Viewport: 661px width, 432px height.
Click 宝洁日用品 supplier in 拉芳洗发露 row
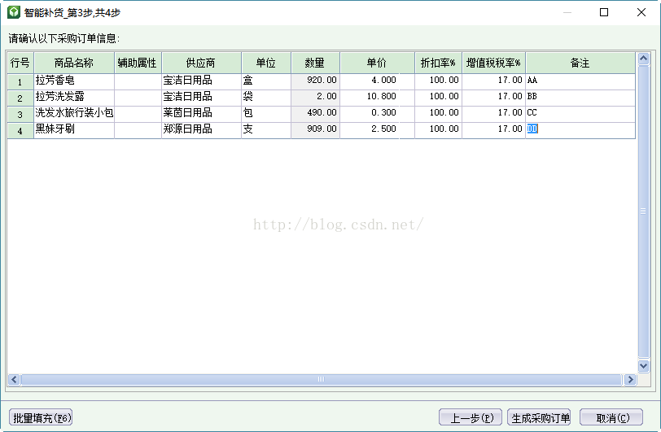[x=201, y=98]
